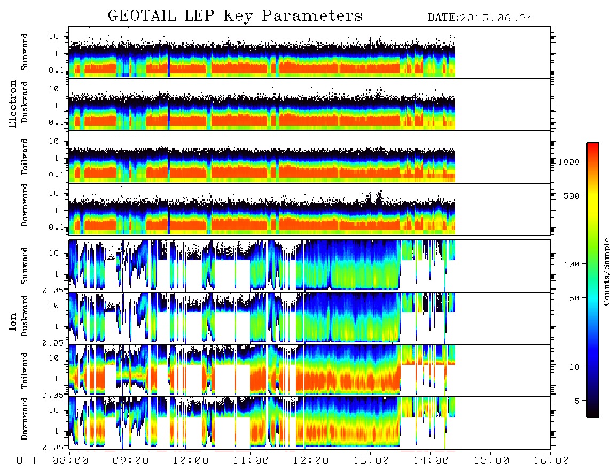610x470 pixels.
Task: Select the Electron 'Sunward' panel label
Action: [x=25, y=52]
